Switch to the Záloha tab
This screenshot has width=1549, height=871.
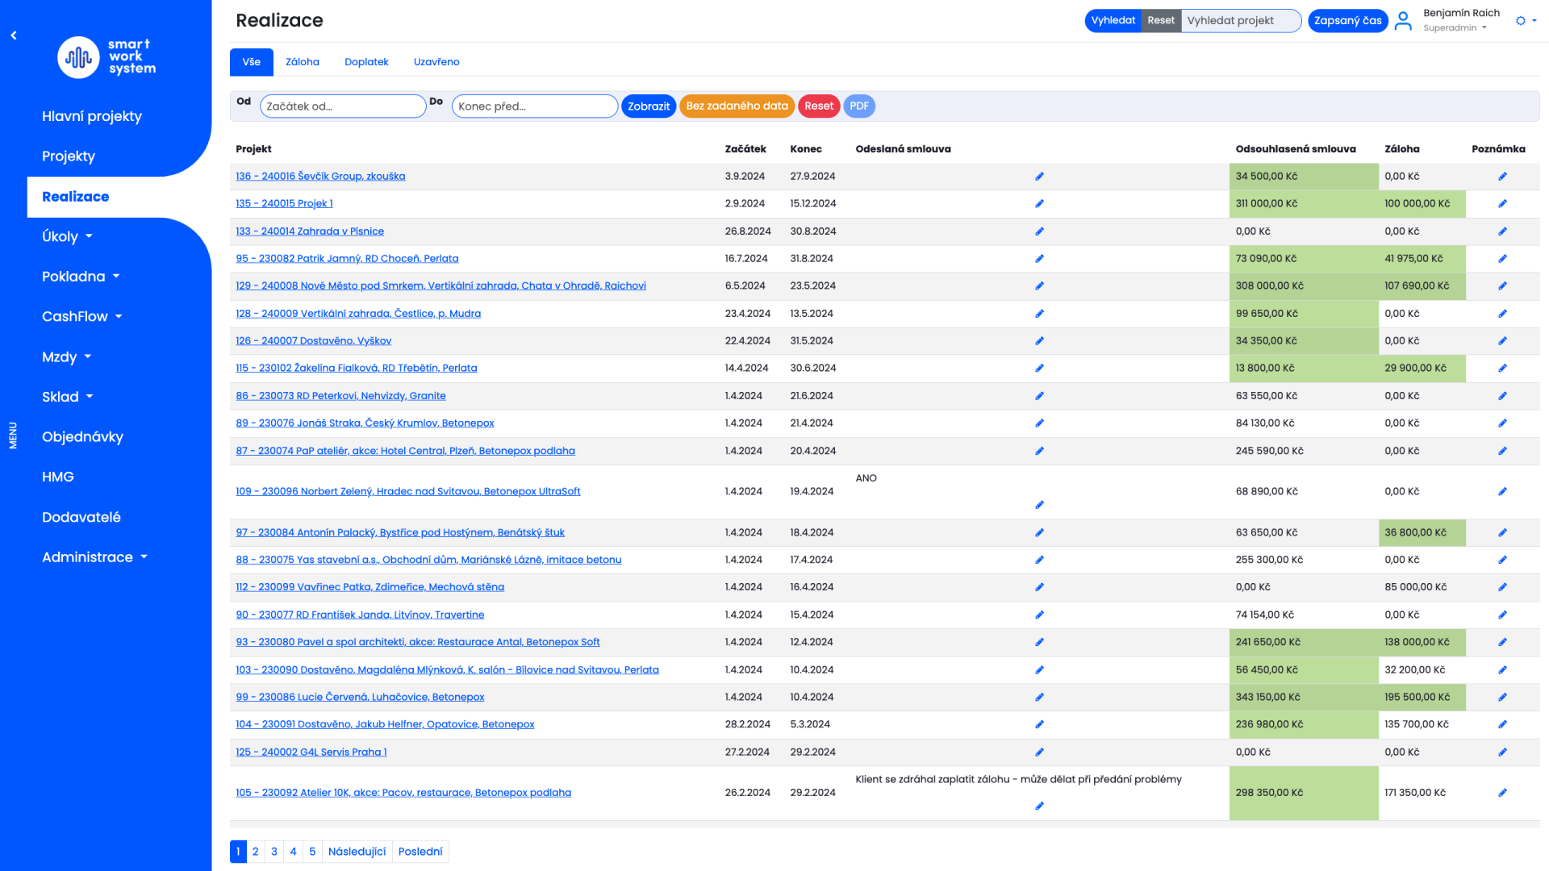303,62
